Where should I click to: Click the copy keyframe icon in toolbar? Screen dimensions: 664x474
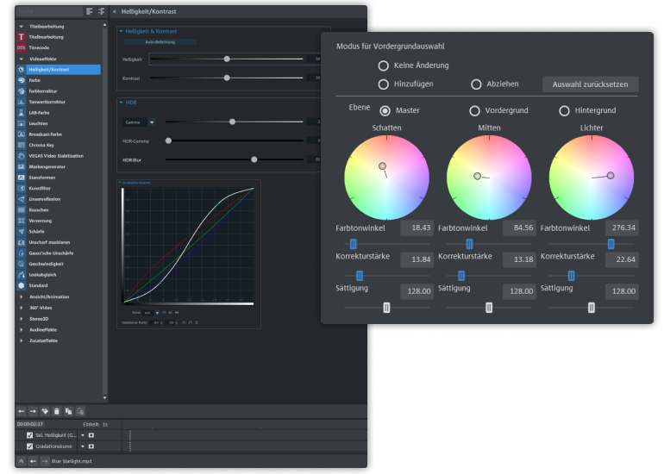tap(69, 411)
